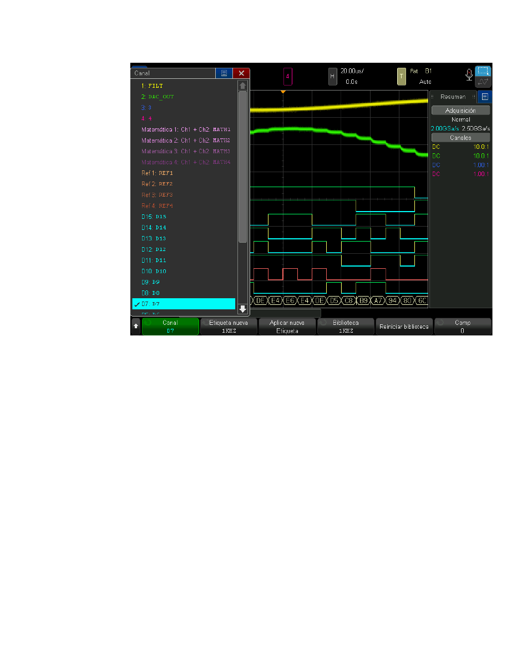The image size is (527, 647).
Task: Click the waveform draw tool icon
Action: 483,81
